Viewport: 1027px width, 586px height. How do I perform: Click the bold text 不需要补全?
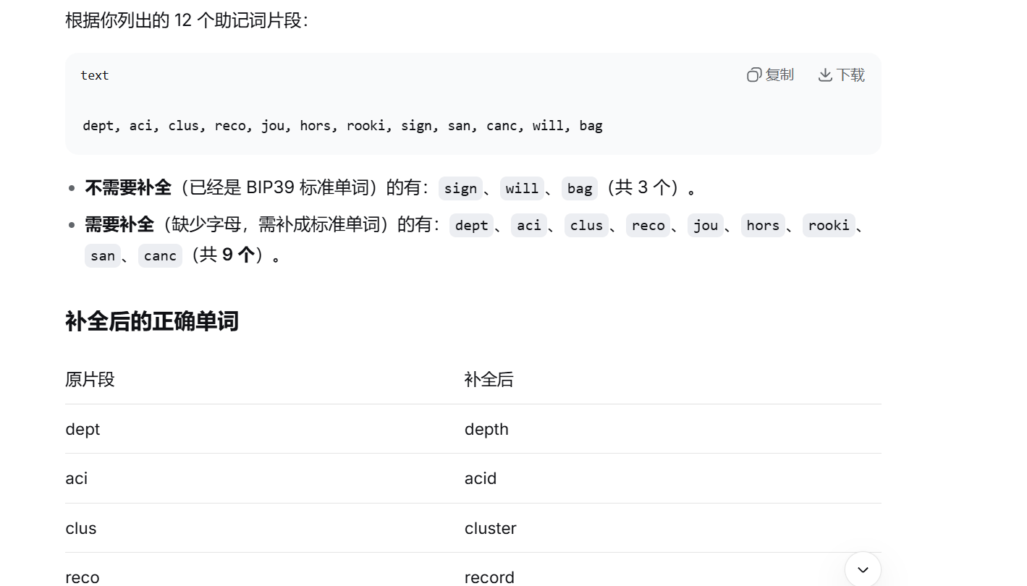pos(128,188)
